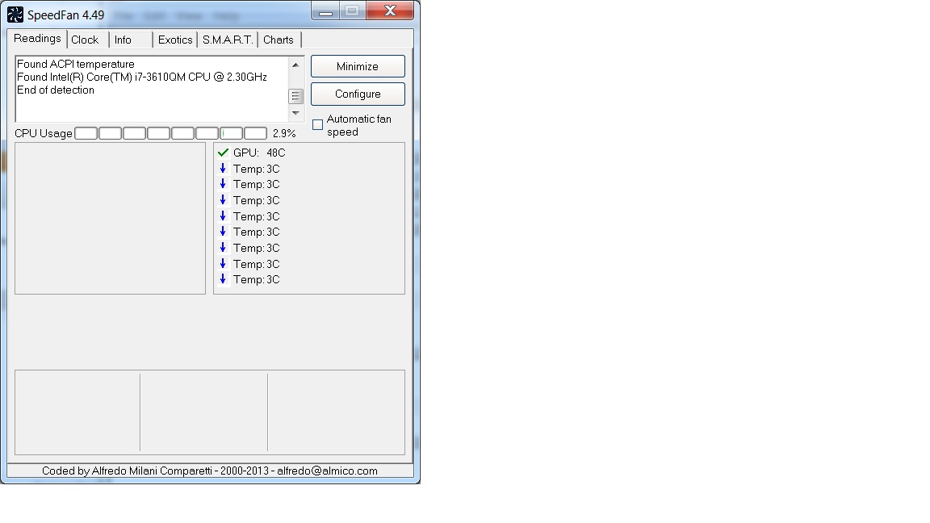Click the green checkmark icon beside GPU
This screenshot has height=523, width=930.
pyautogui.click(x=223, y=153)
